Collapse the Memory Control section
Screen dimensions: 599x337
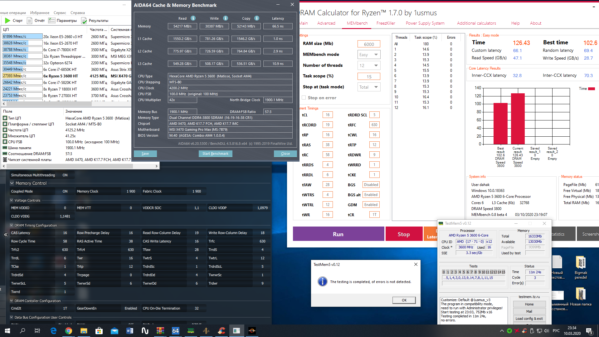coord(12,183)
